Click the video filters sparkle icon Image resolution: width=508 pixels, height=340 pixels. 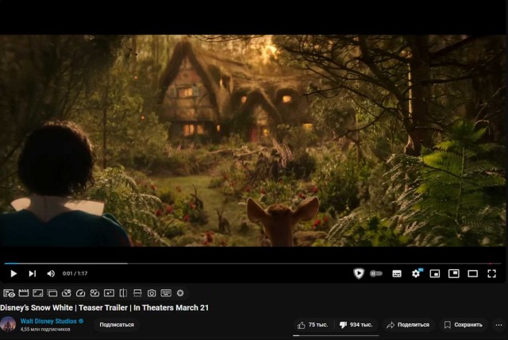click(x=109, y=293)
